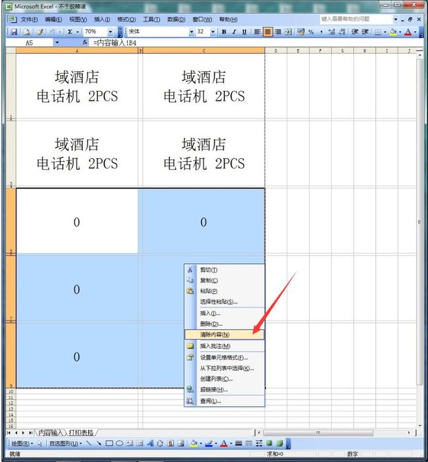Click the Increase Indent icon
The height and width of the screenshot is (462, 428).
click(365, 32)
